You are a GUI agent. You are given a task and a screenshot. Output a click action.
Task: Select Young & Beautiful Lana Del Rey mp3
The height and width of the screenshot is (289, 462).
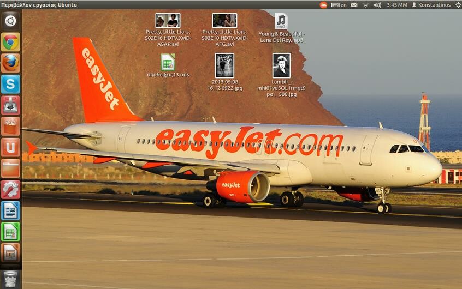click(x=281, y=28)
